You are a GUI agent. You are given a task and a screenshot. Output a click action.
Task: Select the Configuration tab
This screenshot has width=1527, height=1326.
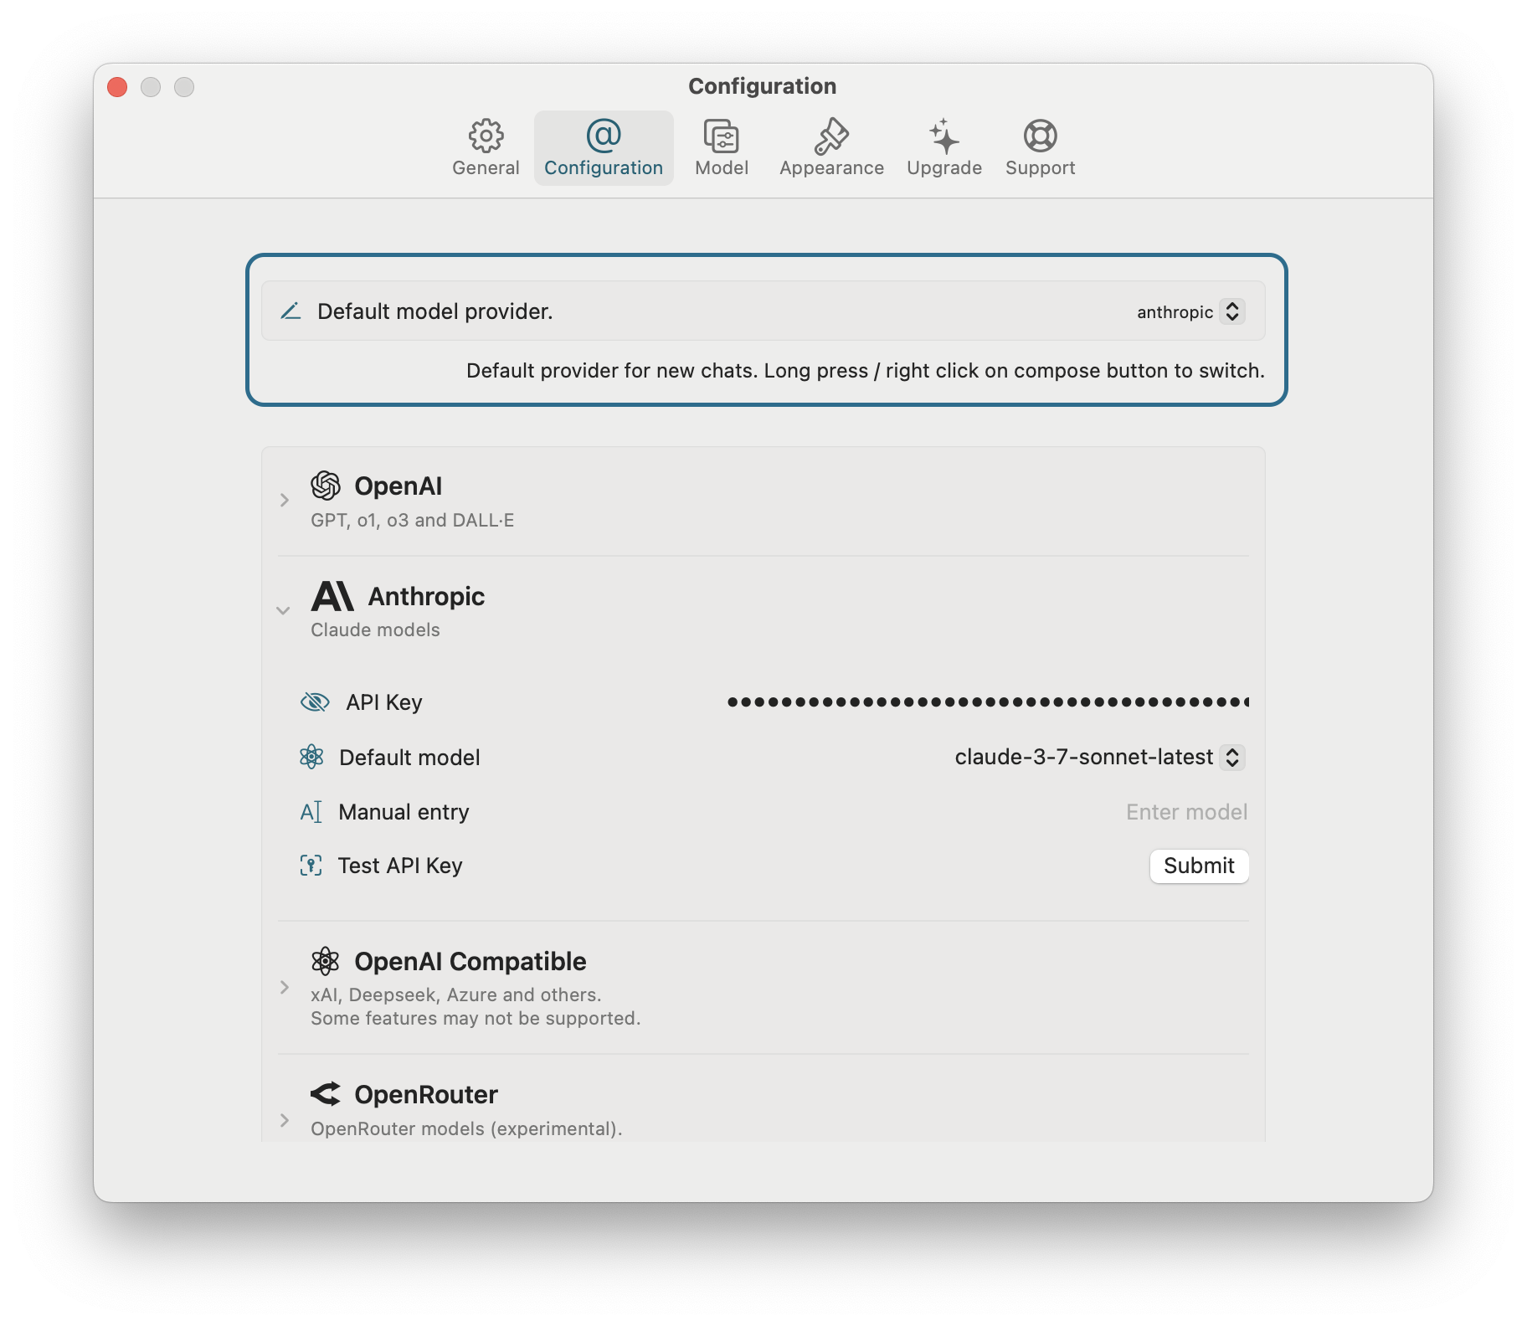[604, 148]
